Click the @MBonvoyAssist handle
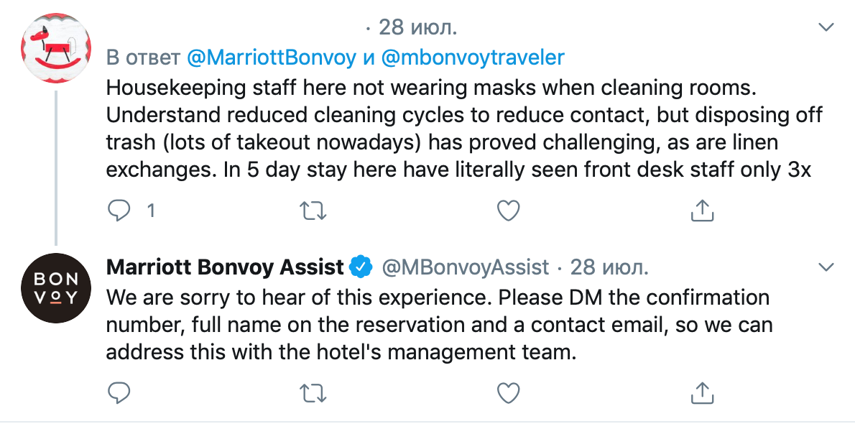This screenshot has height=424, width=855. coord(466,267)
